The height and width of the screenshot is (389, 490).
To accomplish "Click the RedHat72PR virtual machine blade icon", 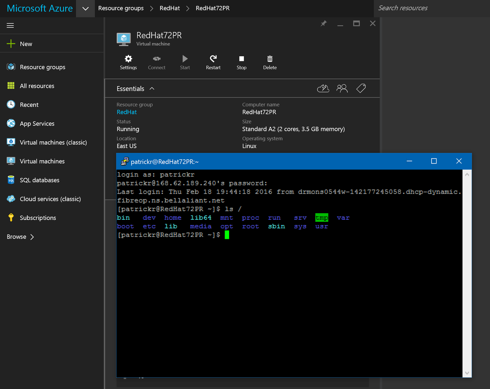I will tap(124, 39).
